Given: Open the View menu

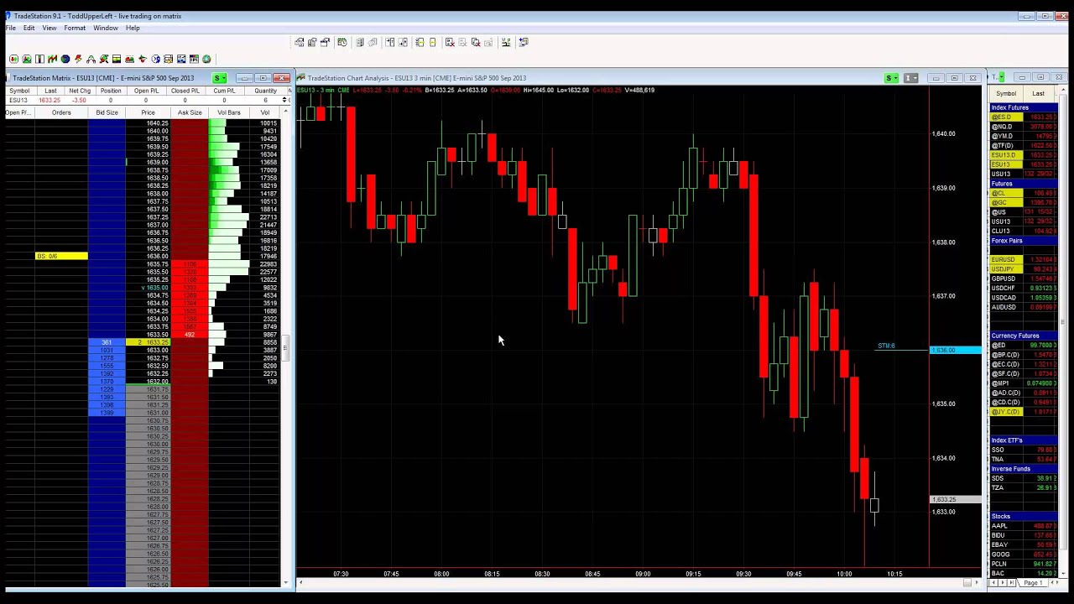Looking at the screenshot, I should 50,28.
